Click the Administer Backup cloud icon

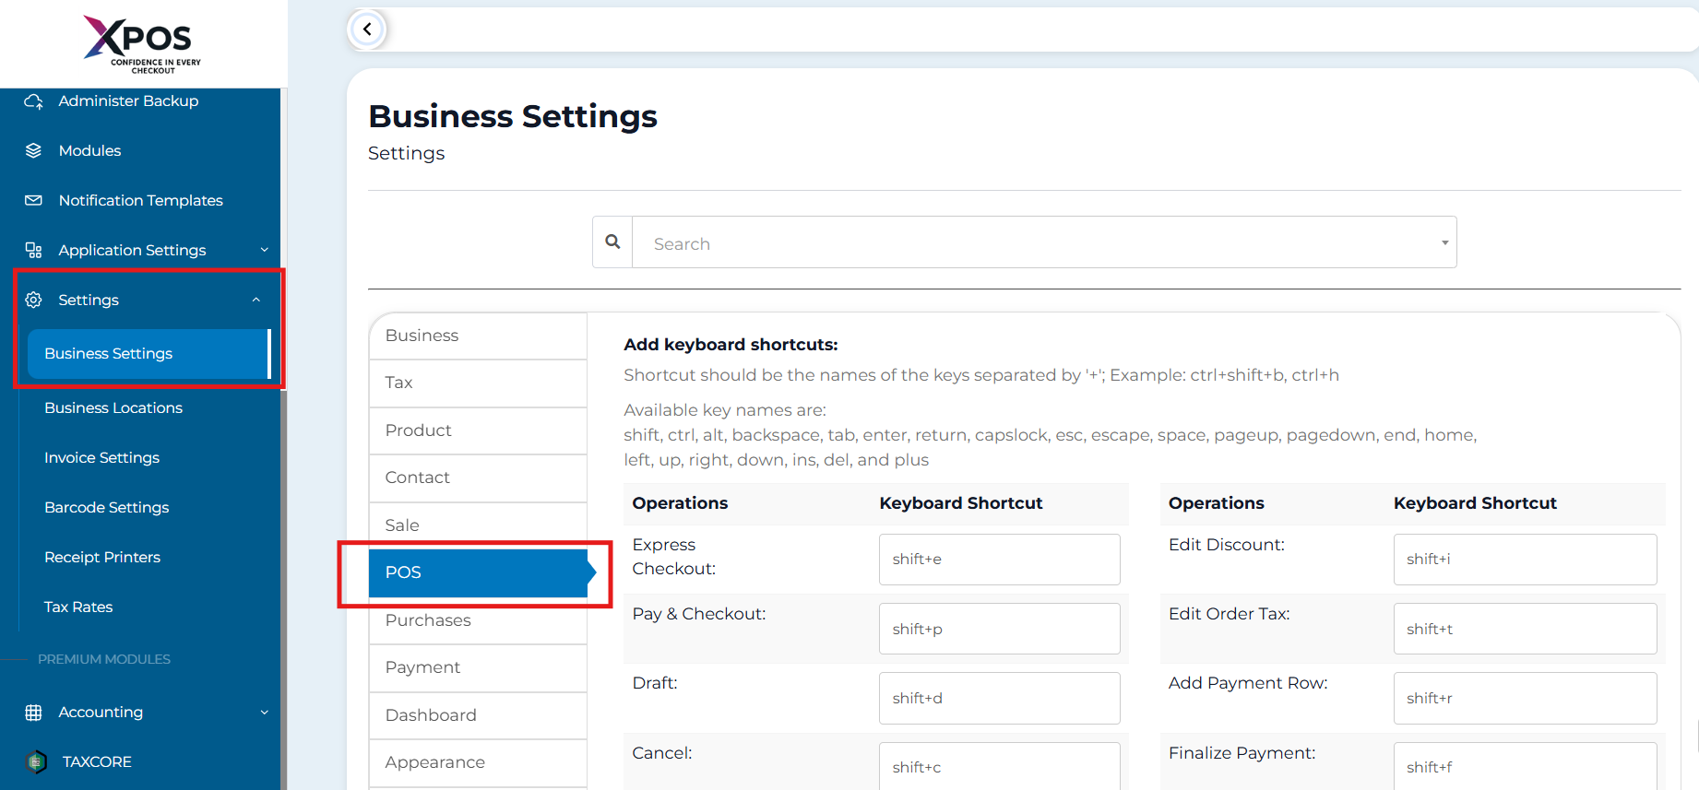point(34,101)
